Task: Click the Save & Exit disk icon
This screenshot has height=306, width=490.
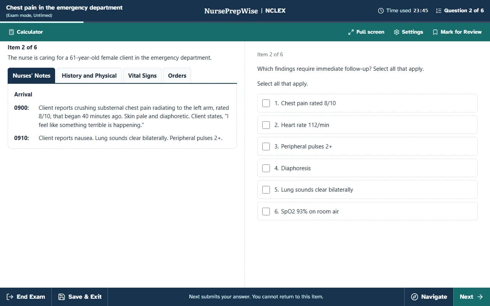Action: [x=61, y=297]
